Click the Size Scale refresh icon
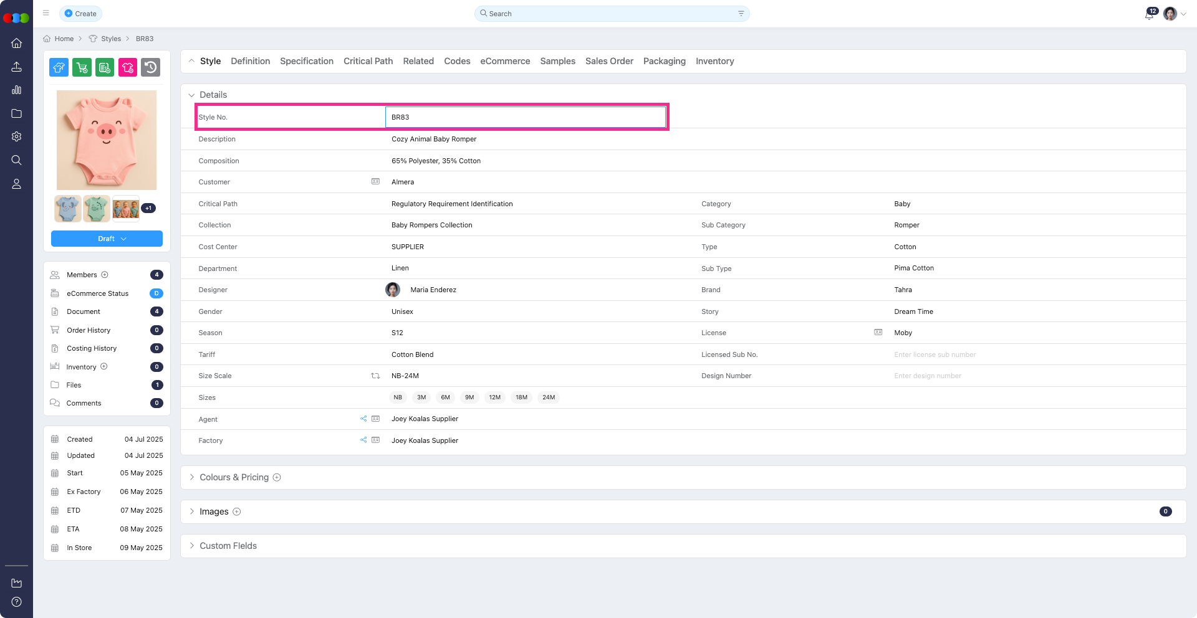The height and width of the screenshot is (618, 1197). [x=375, y=376]
